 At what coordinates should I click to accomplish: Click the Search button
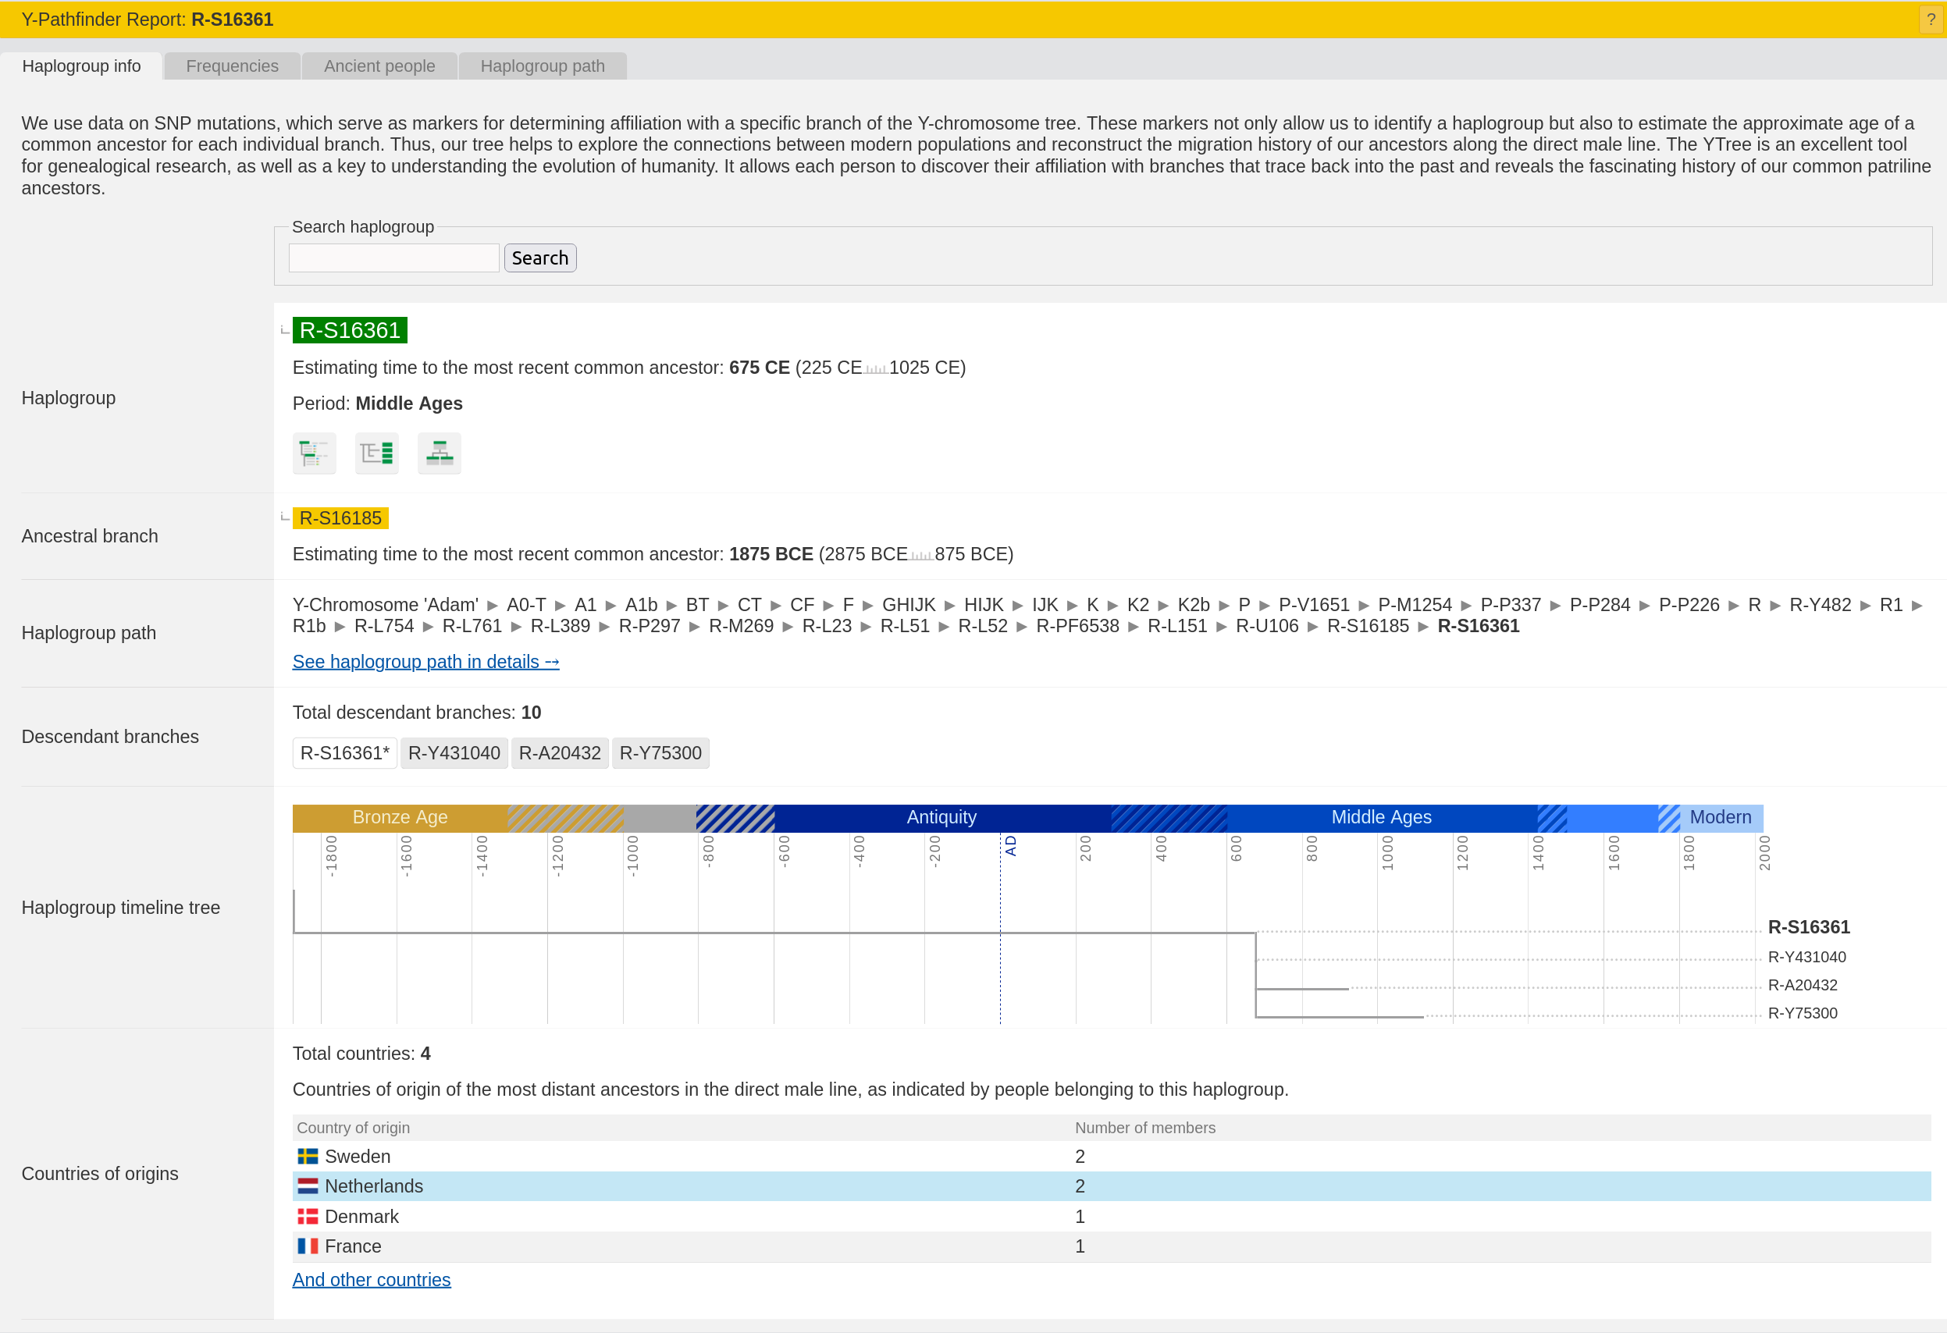539,258
